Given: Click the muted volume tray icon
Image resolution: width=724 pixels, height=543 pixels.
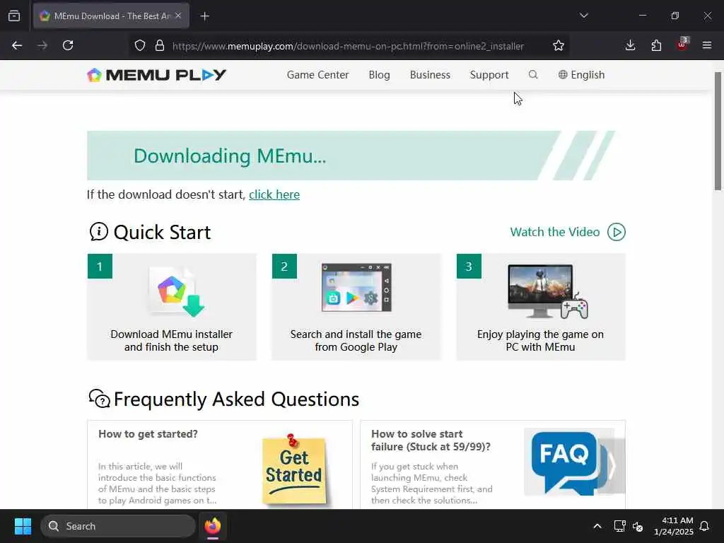Looking at the screenshot, I should (x=638, y=526).
